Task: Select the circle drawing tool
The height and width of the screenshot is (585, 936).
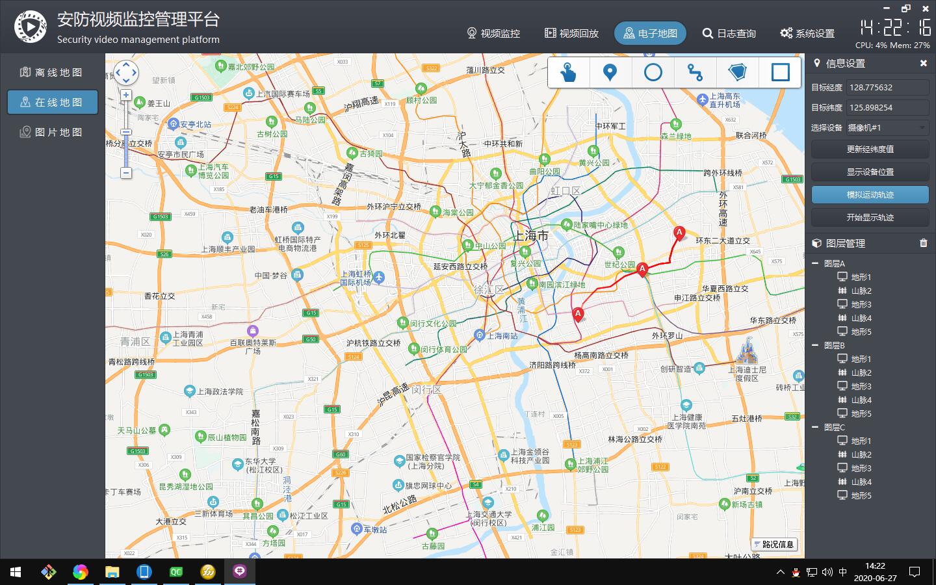Action: click(x=653, y=72)
